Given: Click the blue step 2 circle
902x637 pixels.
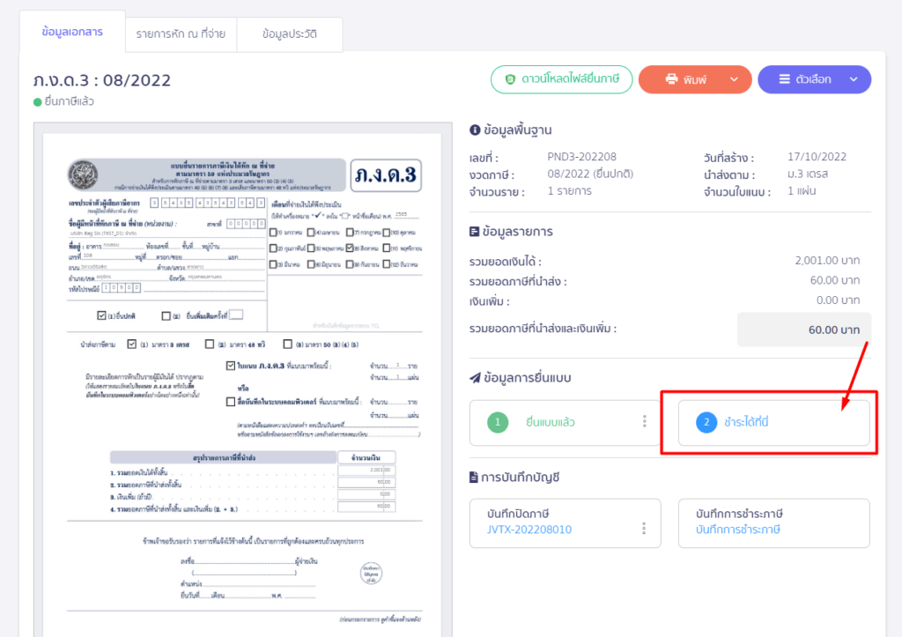Looking at the screenshot, I should pyautogui.click(x=706, y=422).
